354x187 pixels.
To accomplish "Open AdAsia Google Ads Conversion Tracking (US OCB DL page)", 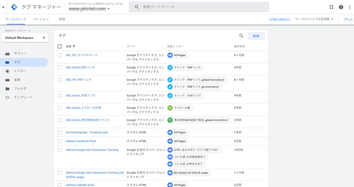I will point(95,175).
